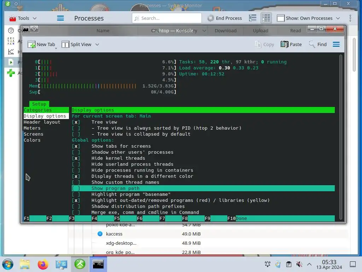Select Meters category in htop setup
The width and height of the screenshot is (362, 272).
tap(32, 128)
